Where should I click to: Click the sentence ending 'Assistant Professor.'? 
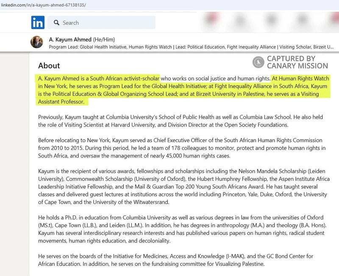pyautogui.click(x=61, y=102)
